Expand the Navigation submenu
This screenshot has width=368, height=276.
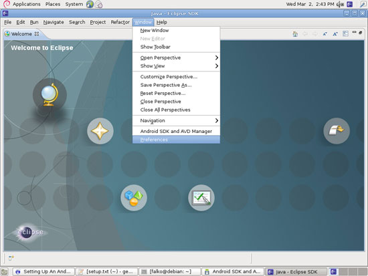(176, 120)
